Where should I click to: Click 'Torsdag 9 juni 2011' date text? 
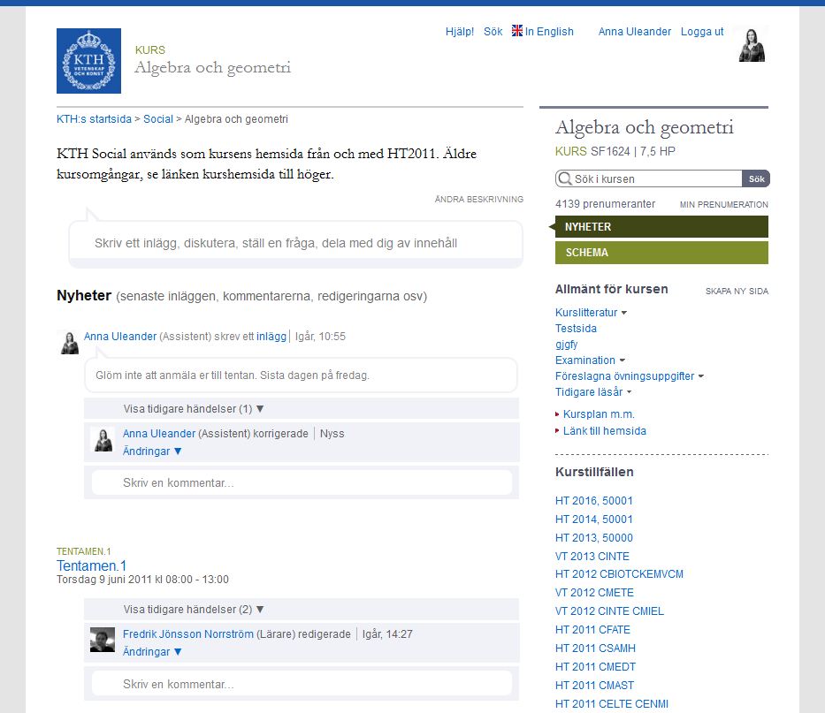[x=142, y=580]
